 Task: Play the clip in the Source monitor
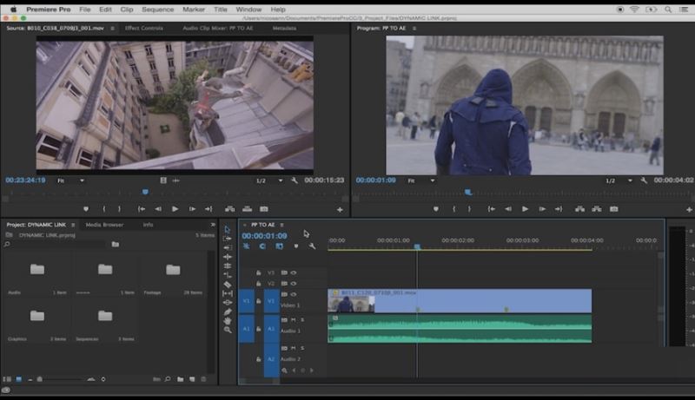(175, 209)
